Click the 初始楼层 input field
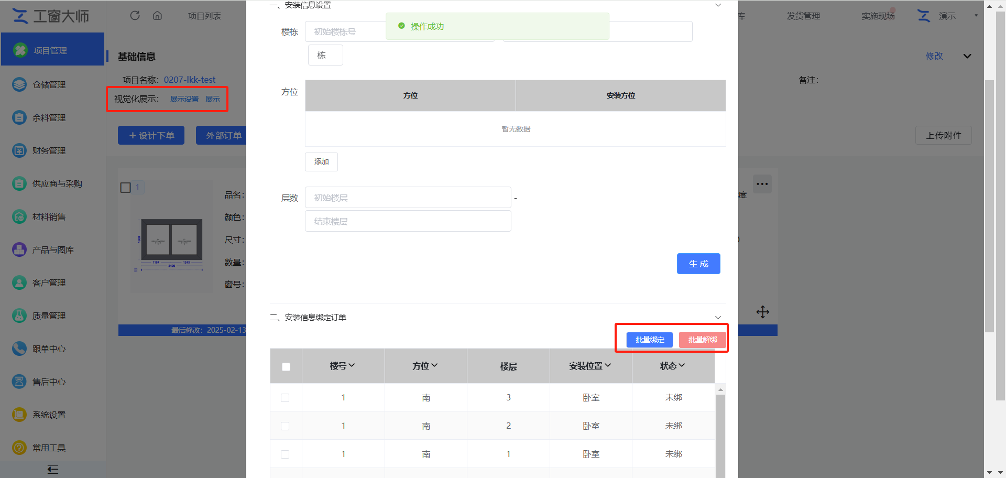Screen dimensions: 1006x478 point(408,198)
